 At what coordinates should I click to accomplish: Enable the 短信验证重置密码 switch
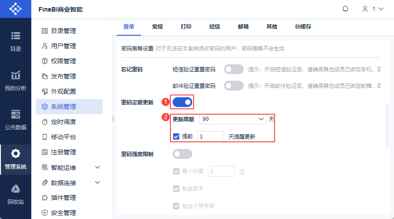pyautogui.click(x=234, y=69)
